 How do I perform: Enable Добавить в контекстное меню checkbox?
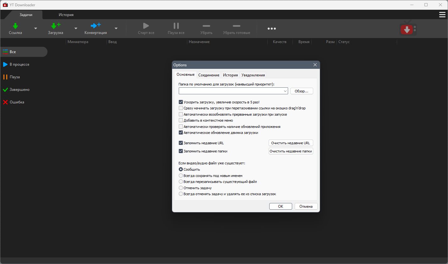(x=181, y=120)
